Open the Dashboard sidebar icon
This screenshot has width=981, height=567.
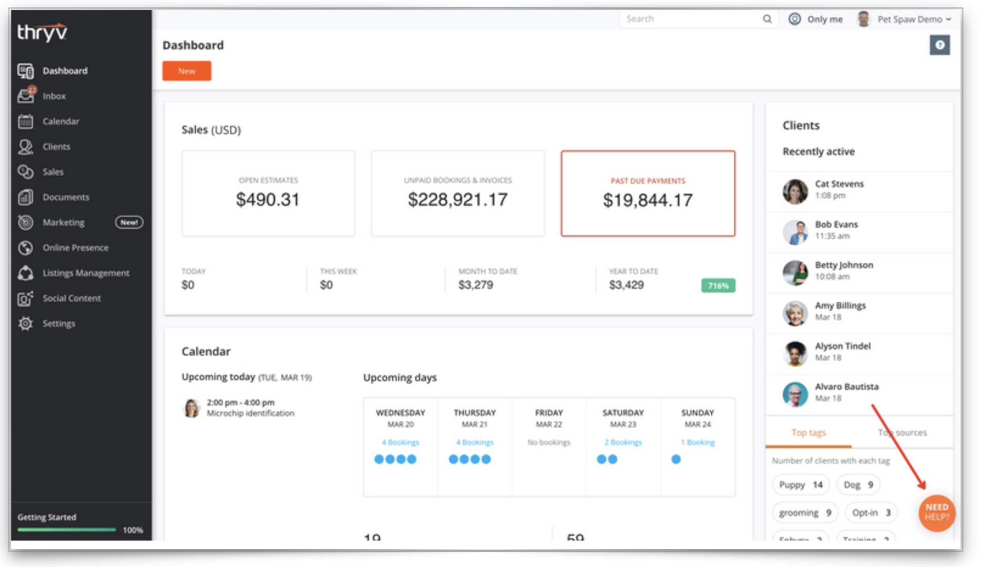click(x=26, y=71)
